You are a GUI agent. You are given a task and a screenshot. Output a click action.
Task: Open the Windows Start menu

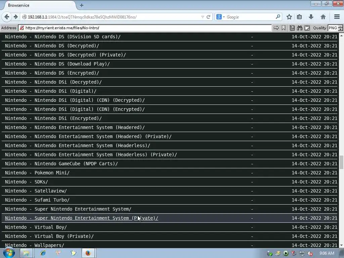pyautogui.click(x=8, y=253)
